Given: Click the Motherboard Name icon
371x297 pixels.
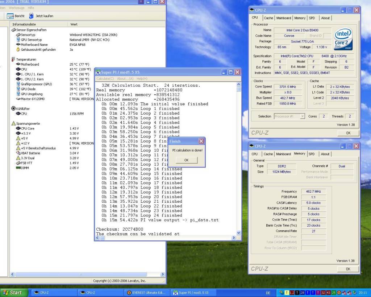Looking at the screenshot, I should 18,45.
